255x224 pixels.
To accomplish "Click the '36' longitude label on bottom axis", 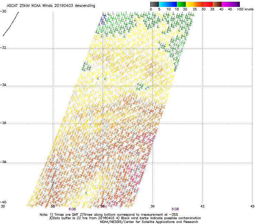I will (x=103, y=206).
